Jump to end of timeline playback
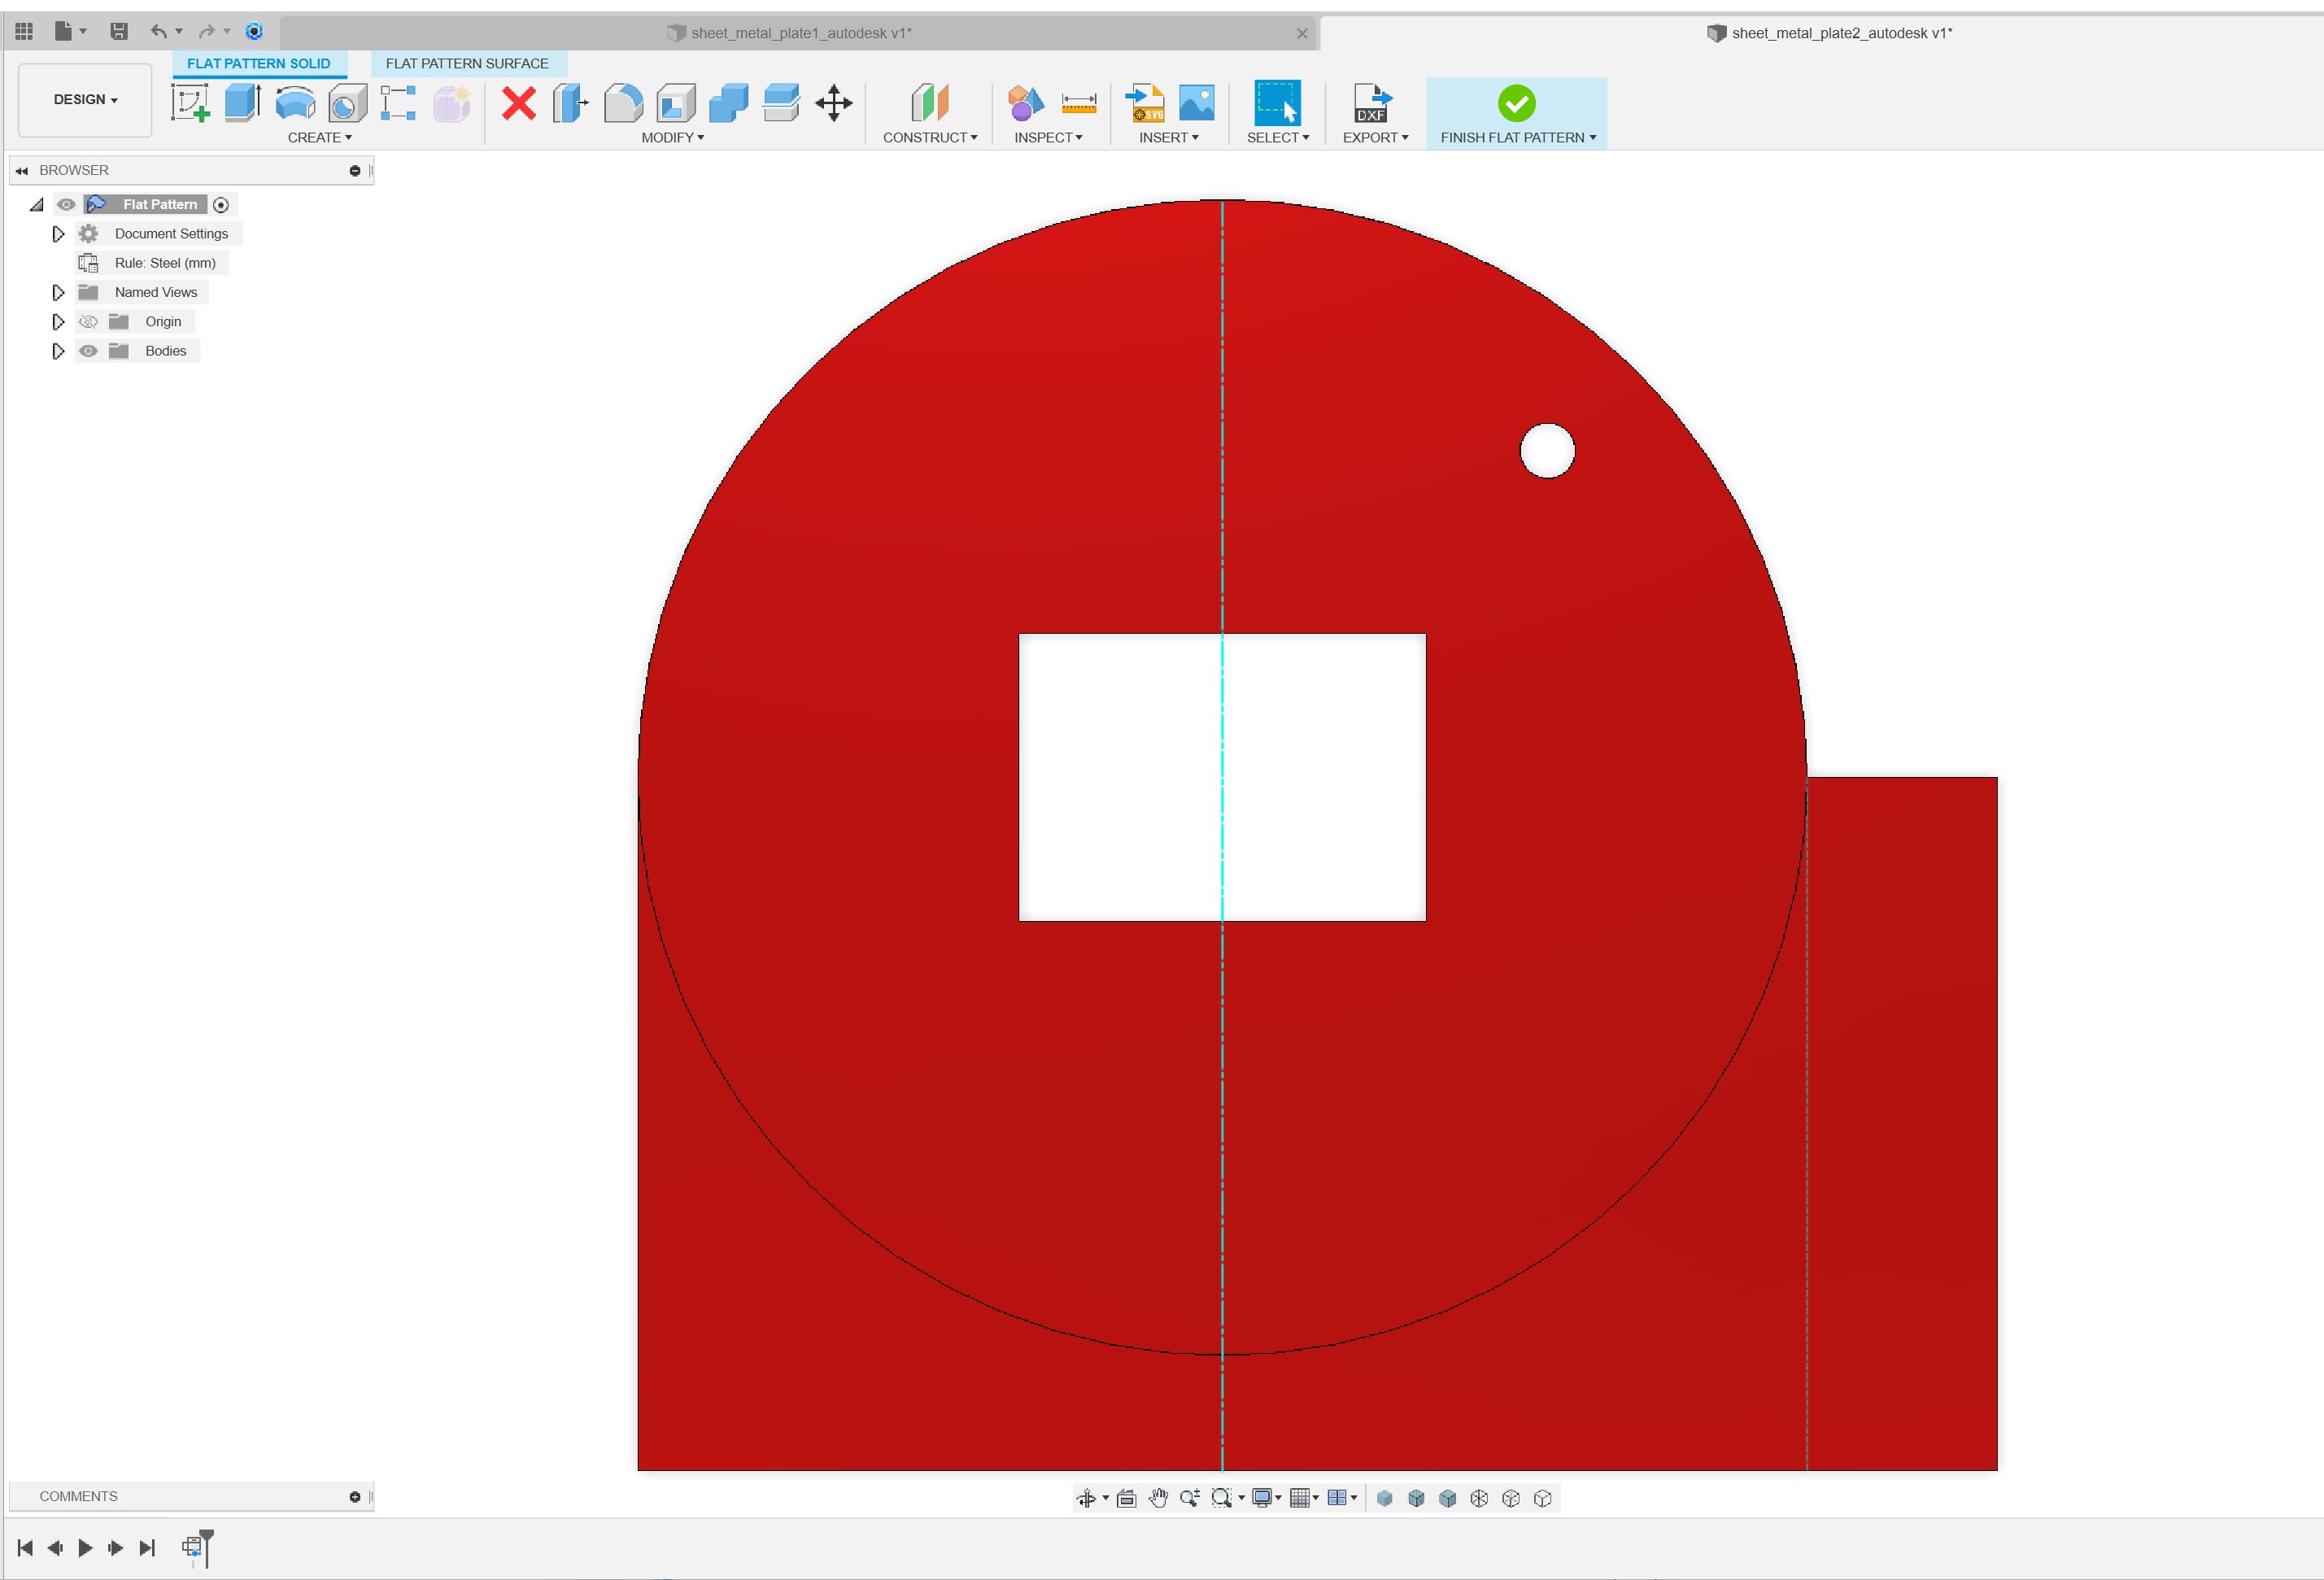The image size is (2324, 1580). [147, 1547]
